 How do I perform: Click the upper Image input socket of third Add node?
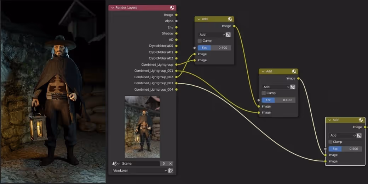point(325,155)
